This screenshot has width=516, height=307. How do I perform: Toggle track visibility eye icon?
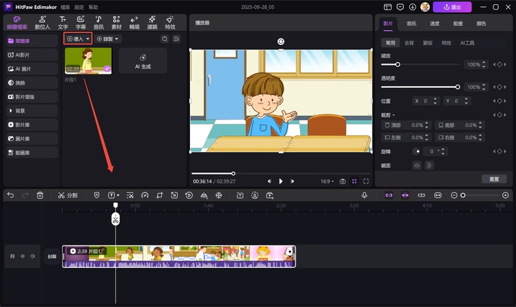coord(22,257)
